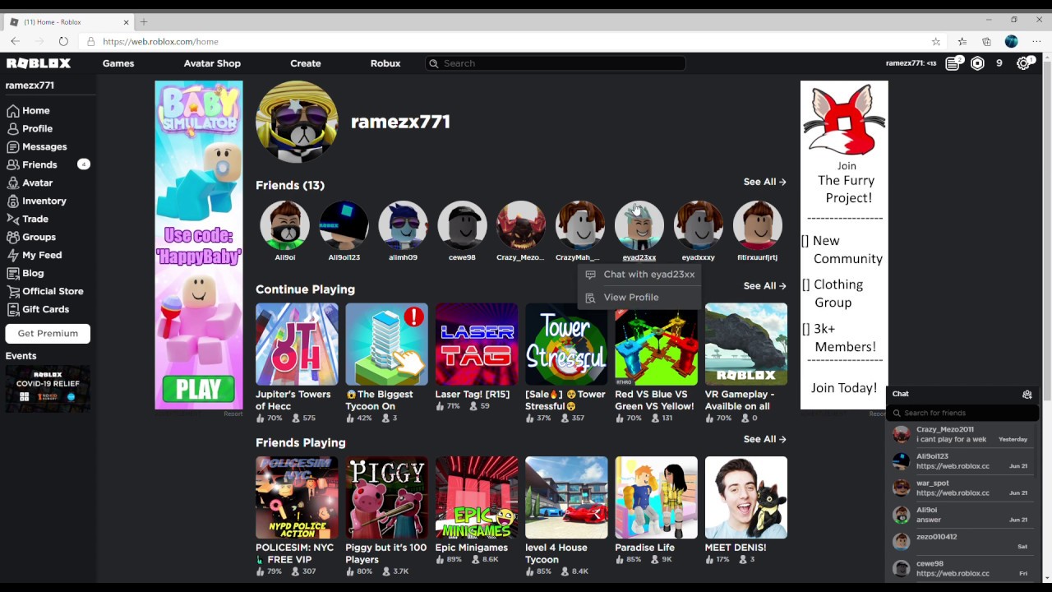Reload the page with refresh button
Image resolution: width=1052 pixels, height=592 pixels.
click(63, 41)
